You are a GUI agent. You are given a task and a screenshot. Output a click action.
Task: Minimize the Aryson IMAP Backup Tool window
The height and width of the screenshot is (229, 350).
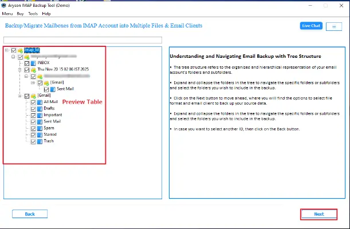(310, 6)
